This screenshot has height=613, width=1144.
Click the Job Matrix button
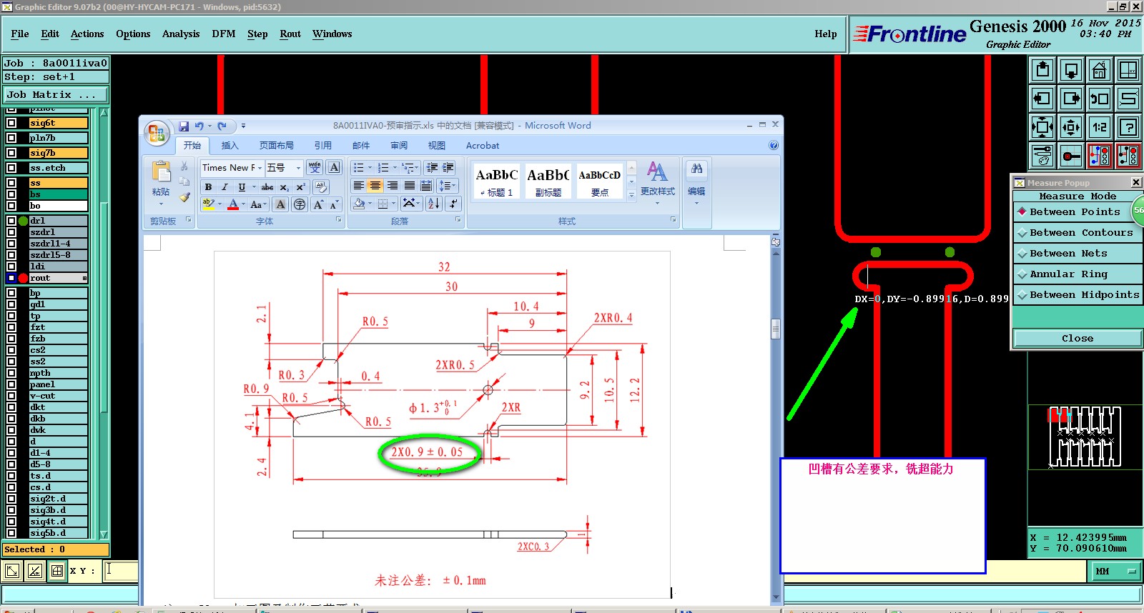(55, 94)
